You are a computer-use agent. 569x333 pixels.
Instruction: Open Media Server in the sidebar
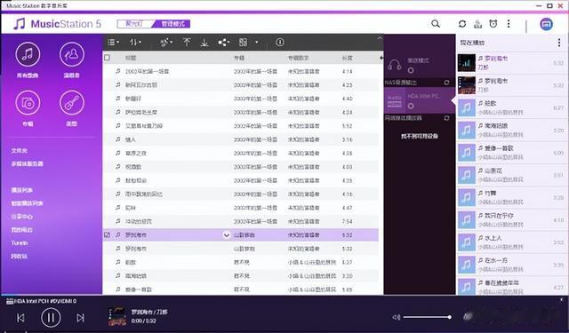click(x=28, y=163)
